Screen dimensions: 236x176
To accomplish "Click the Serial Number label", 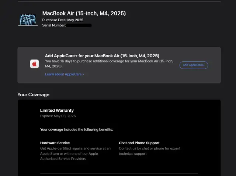I will (x=54, y=25).
